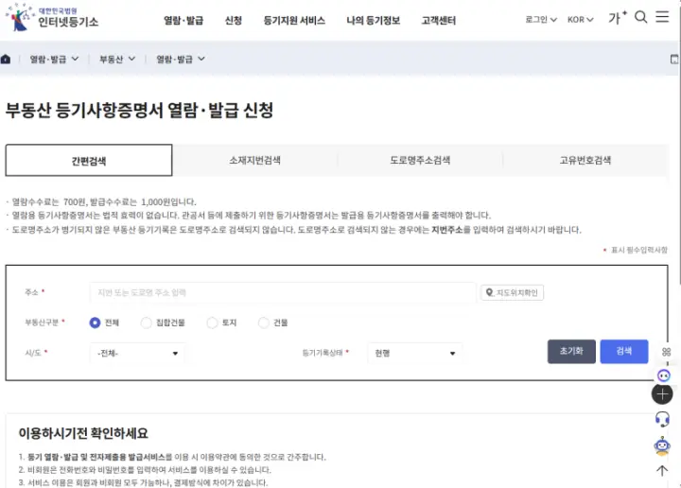Image resolution: width=681 pixels, height=488 pixels.
Task: Expand the first breadcrumb 열람·발급 dropdown
Action: click(x=54, y=59)
